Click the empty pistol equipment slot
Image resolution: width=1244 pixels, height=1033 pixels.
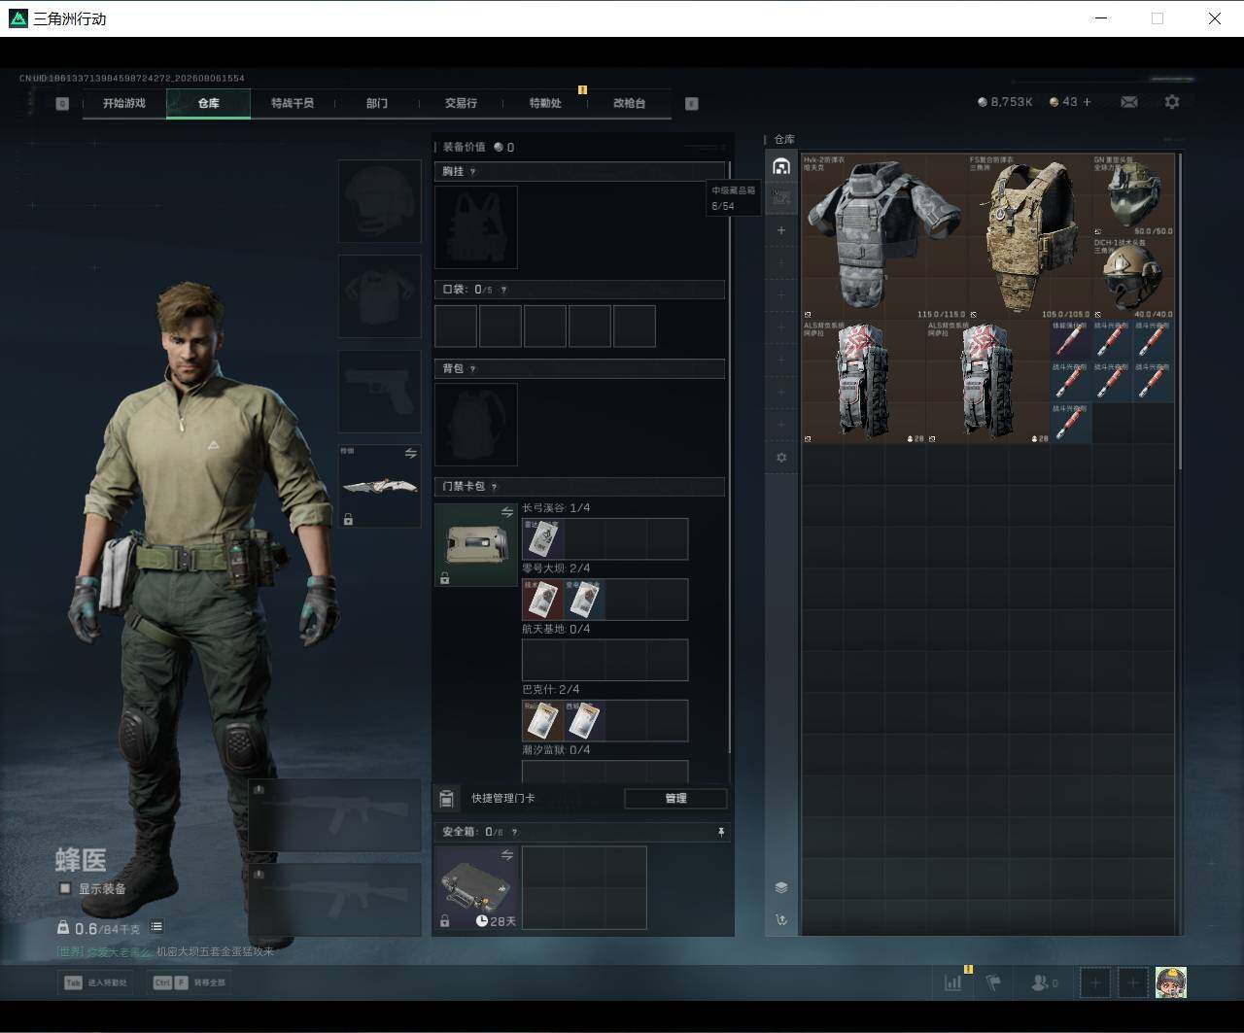click(379, 392)
